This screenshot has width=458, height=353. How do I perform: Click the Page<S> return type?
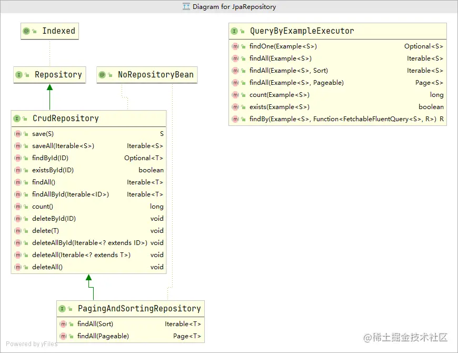tap(430, 83)
